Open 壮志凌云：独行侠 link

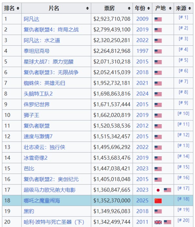(x=44, y=147)
